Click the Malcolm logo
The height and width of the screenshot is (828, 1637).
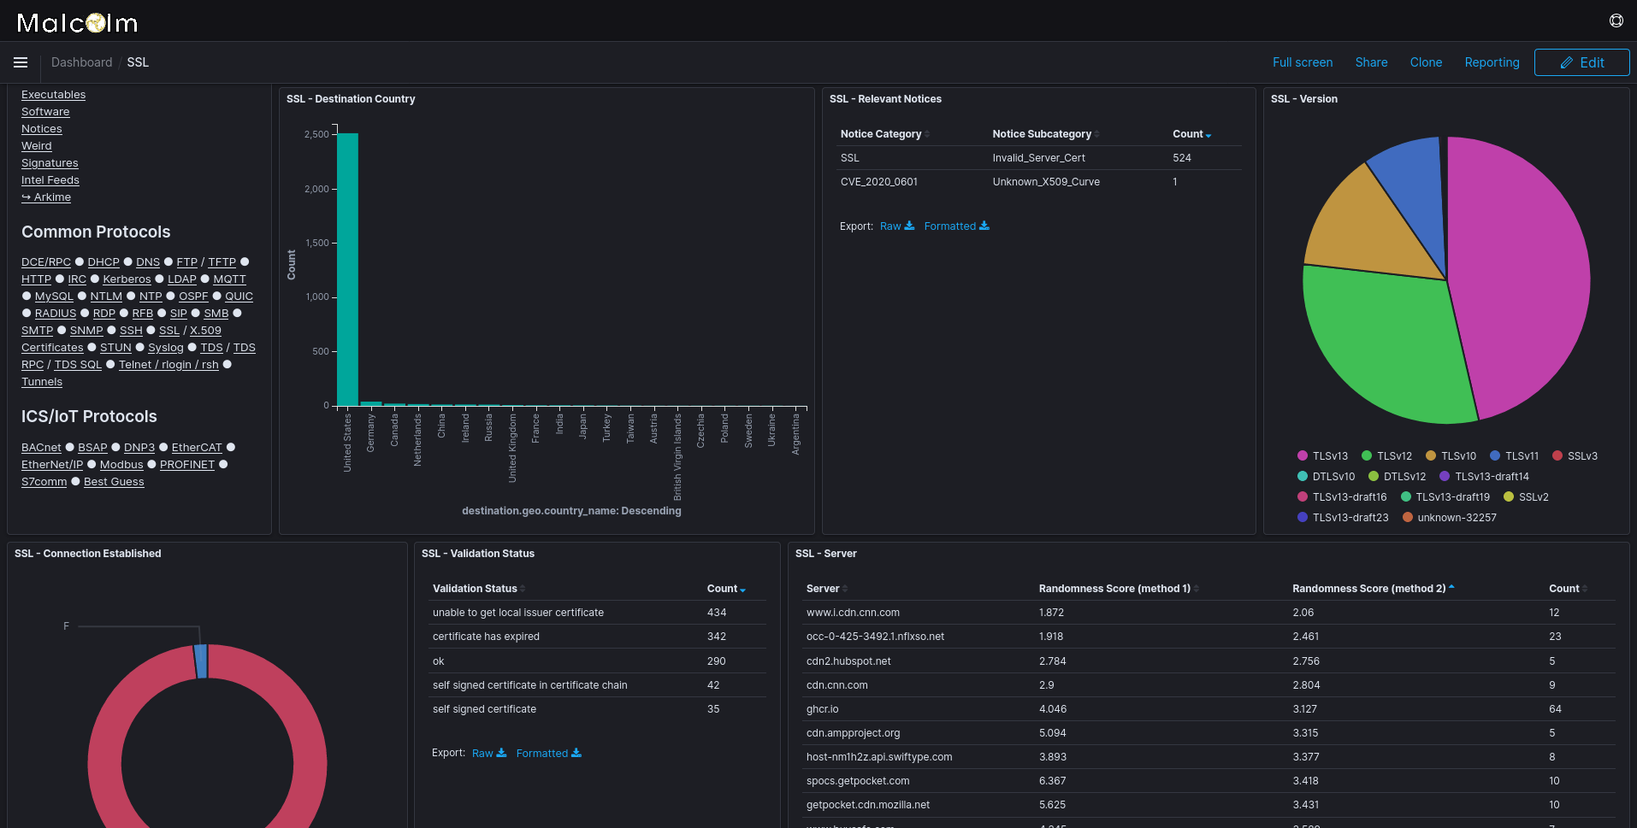(x=77, y=21)
